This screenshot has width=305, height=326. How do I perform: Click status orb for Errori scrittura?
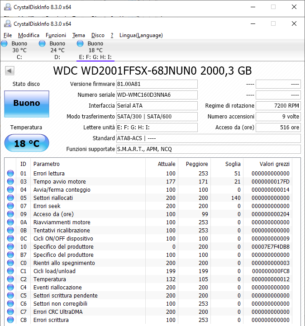click(10, 320)
